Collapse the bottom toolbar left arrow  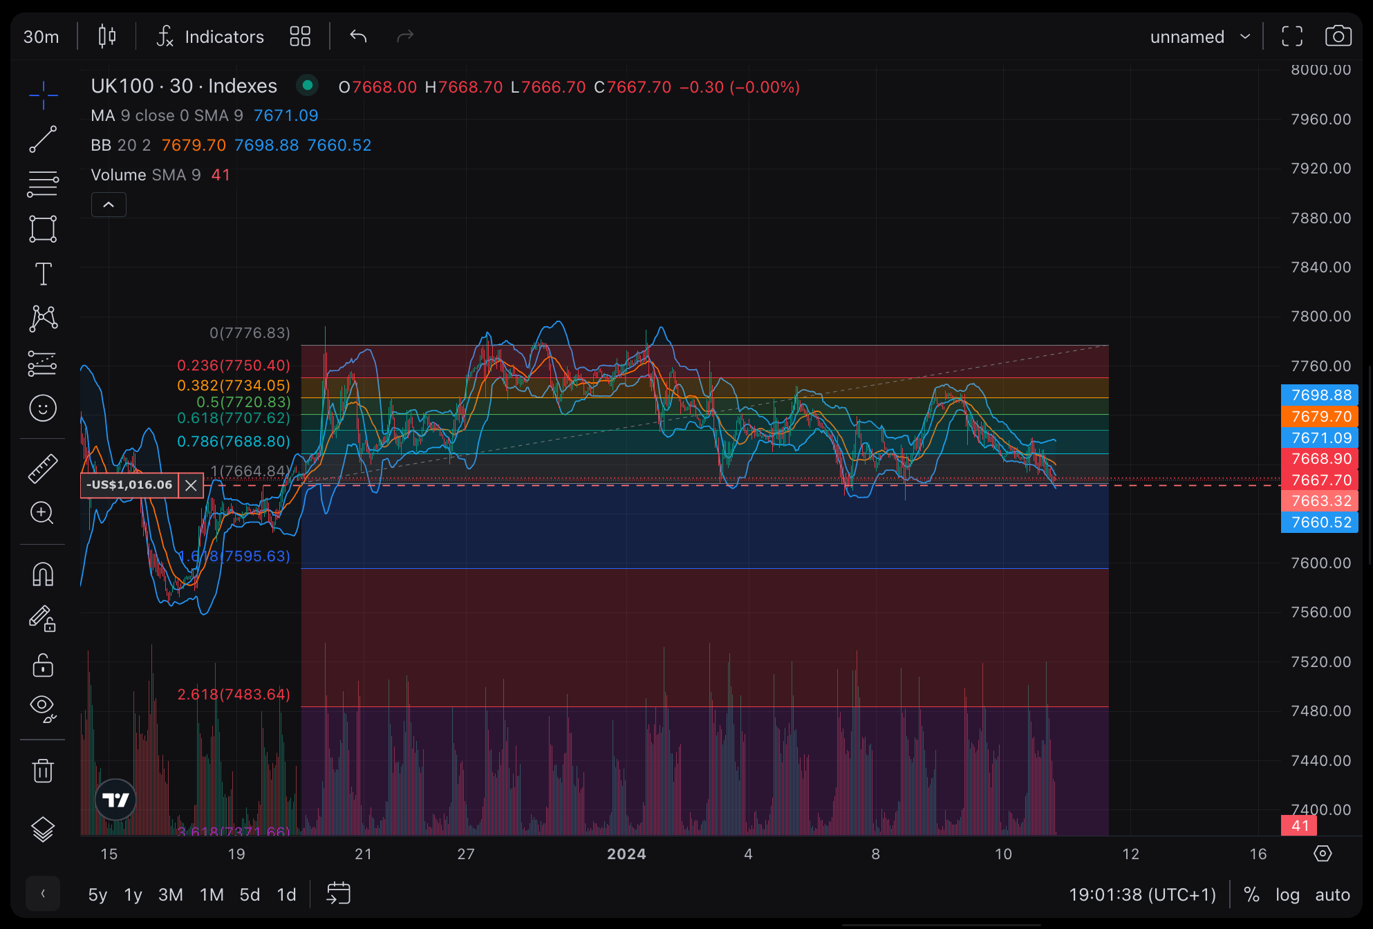click(x=43, y=894)
